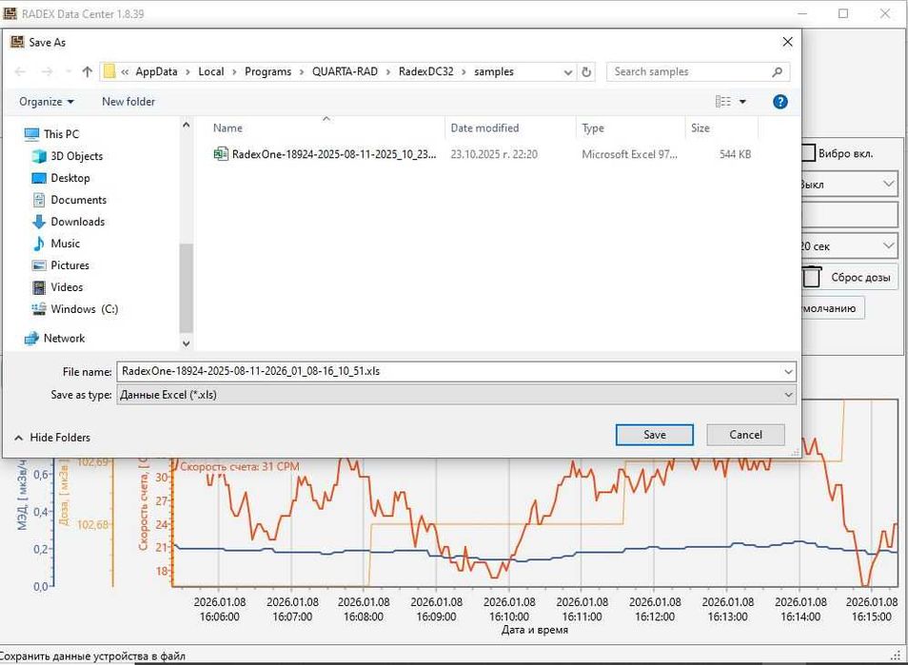This screenshot has width=908, height=665.
Task: Click the QUARTA-RAD breadcrumb segment
Action: tap(345, 71)
